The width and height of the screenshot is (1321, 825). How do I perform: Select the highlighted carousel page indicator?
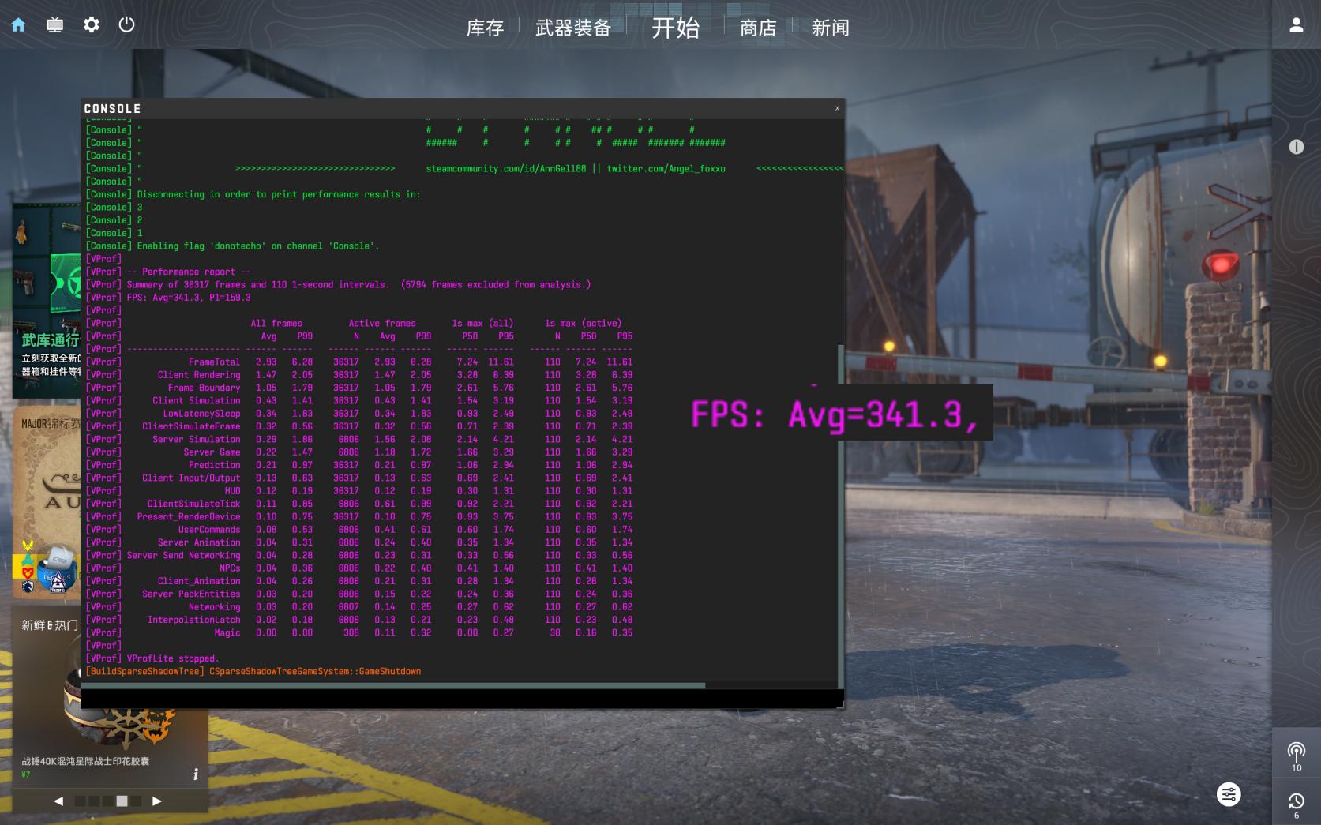tap(122, 801)
